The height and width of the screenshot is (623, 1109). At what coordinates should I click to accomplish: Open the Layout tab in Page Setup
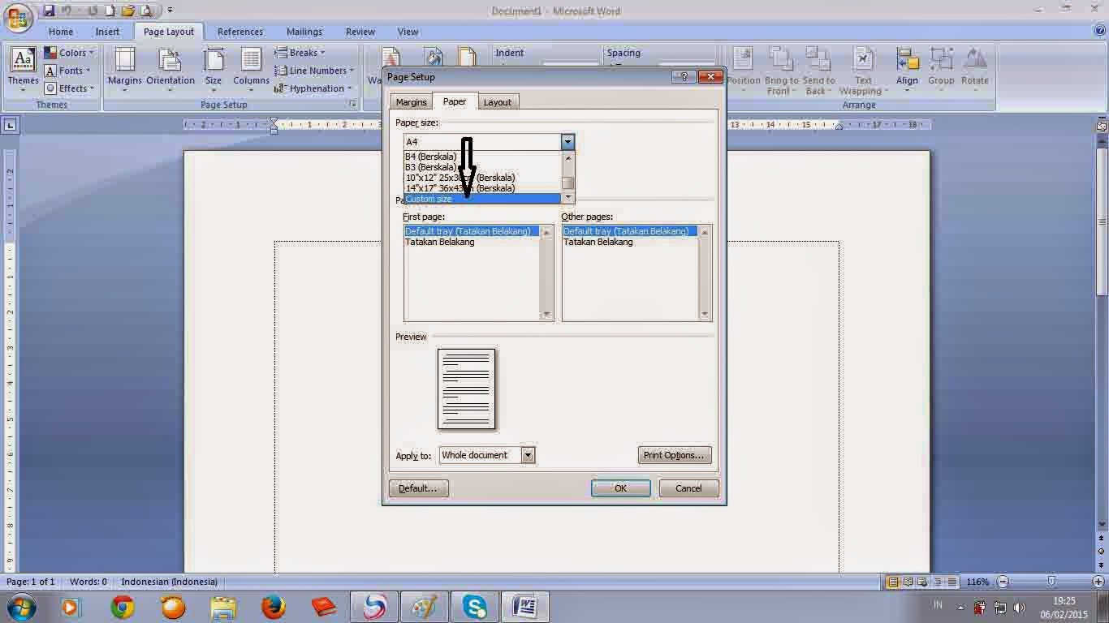[x=498, y=102]
